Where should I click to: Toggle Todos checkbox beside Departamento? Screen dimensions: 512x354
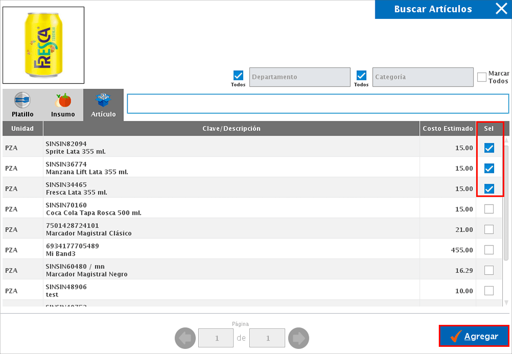coord(238,75)
